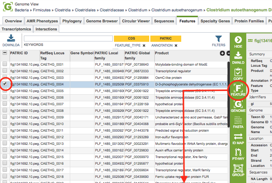Image resolution: width=272 pixels, height=183 pixels.
Task: Open the Circular Viewer tab
Action: click(x=136, y=21)
